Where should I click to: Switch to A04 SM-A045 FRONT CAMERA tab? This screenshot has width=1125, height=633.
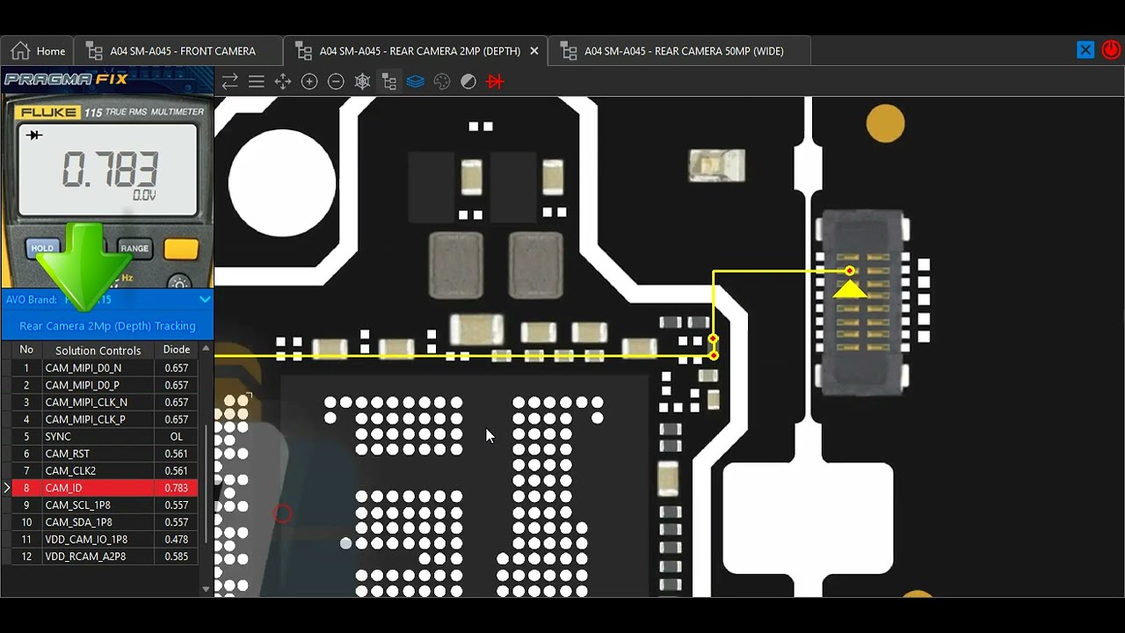click(178, 51)
